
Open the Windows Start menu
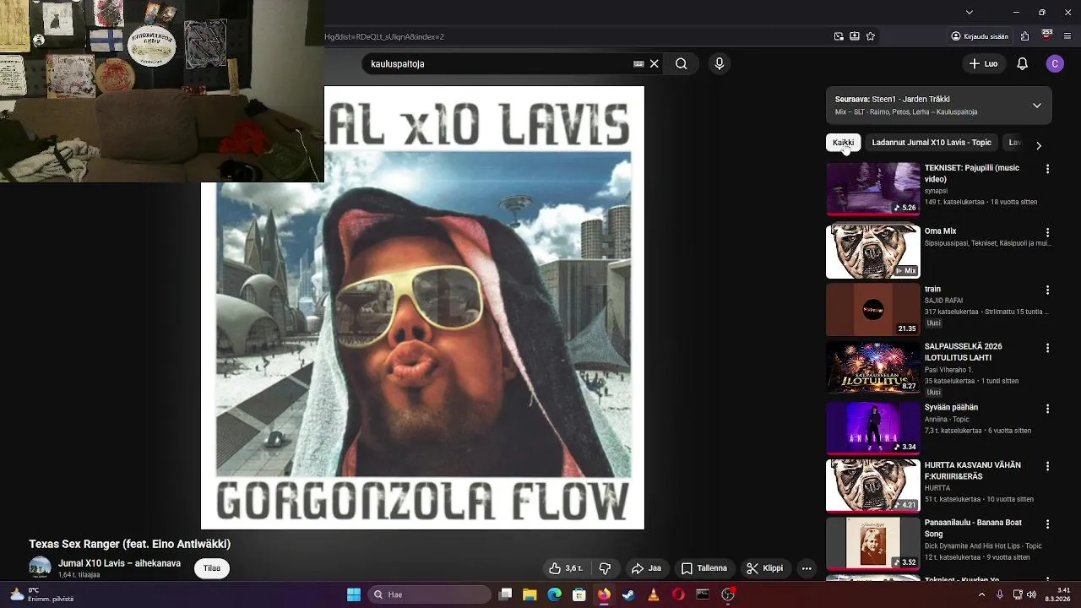354,594
